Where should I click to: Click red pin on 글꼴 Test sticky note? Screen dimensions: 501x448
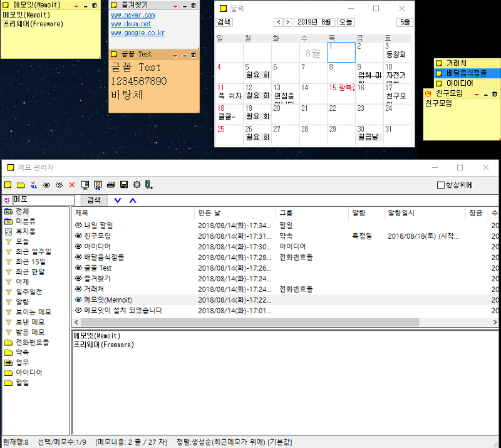pyautogui.click(x=175, y=55)
